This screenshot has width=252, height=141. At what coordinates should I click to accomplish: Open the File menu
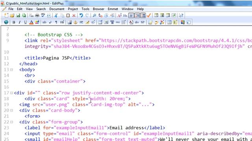[x=11, y=9]
